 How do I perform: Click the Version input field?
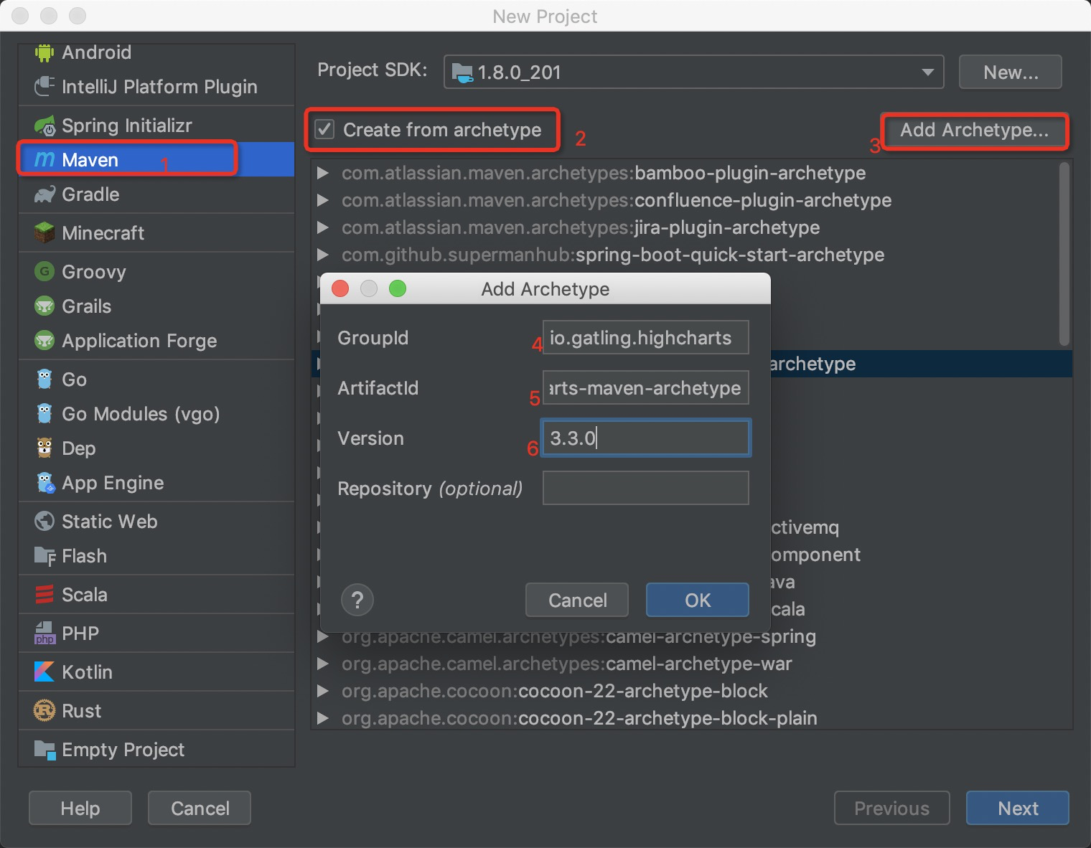point(646,438)
